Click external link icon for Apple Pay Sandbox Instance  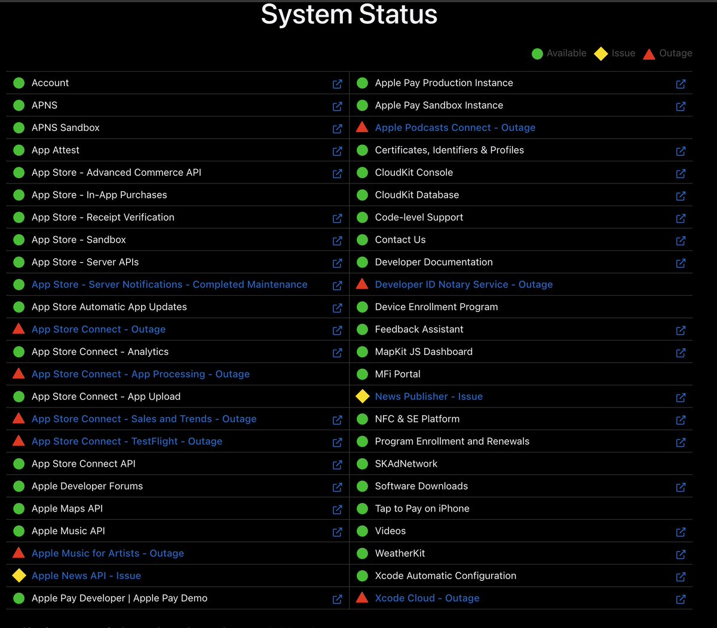click(681, 106)
